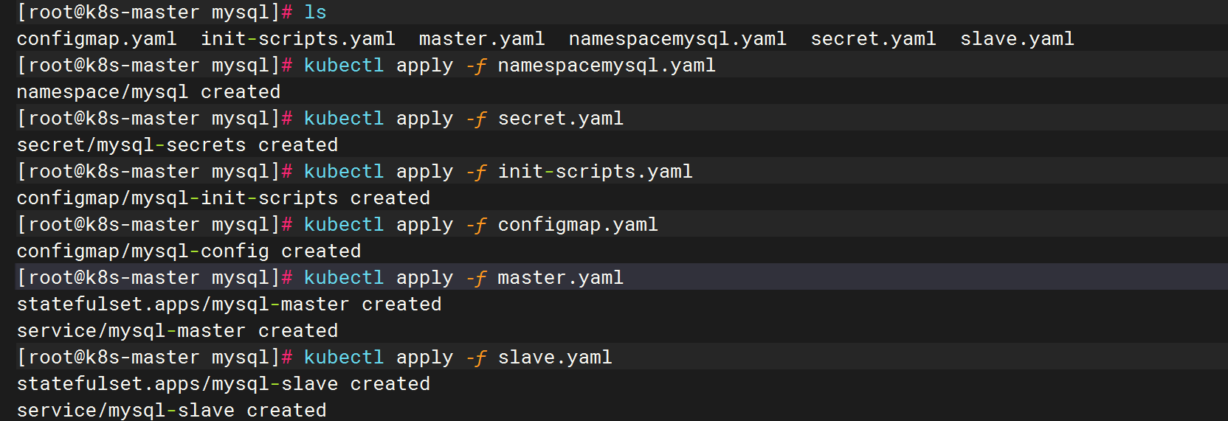Screen dimensions: 1228x421
Task: Click the output 'service/mysql-slave created'
Action: pos(171,411)
